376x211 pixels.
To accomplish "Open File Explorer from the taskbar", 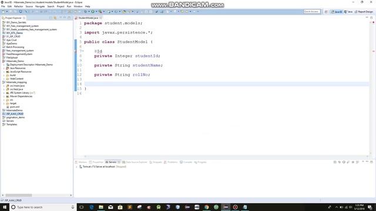I will tap(101, 207).
